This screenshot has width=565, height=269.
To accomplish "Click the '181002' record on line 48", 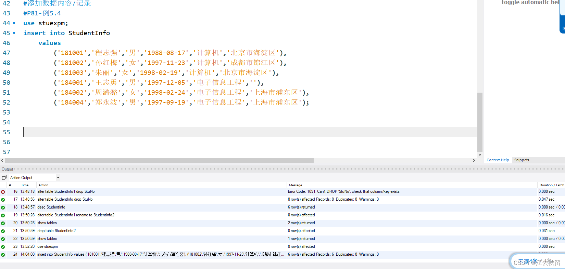I will (x=170, y=63).
